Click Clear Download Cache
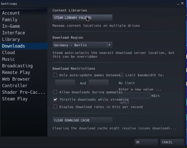 tap(82, 120)
